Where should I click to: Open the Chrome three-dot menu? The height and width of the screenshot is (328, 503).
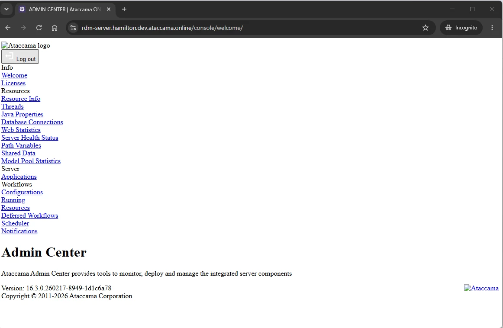click(x=492, y=28)
